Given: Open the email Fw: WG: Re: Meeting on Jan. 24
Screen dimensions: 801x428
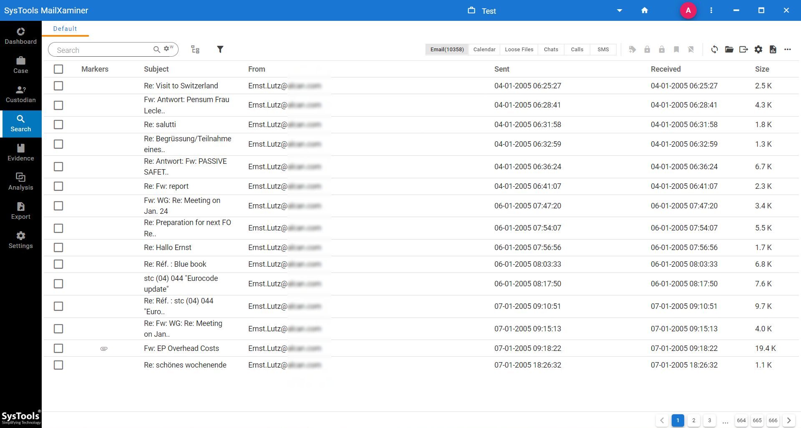Looking at the screenshot, I should 182,206.
